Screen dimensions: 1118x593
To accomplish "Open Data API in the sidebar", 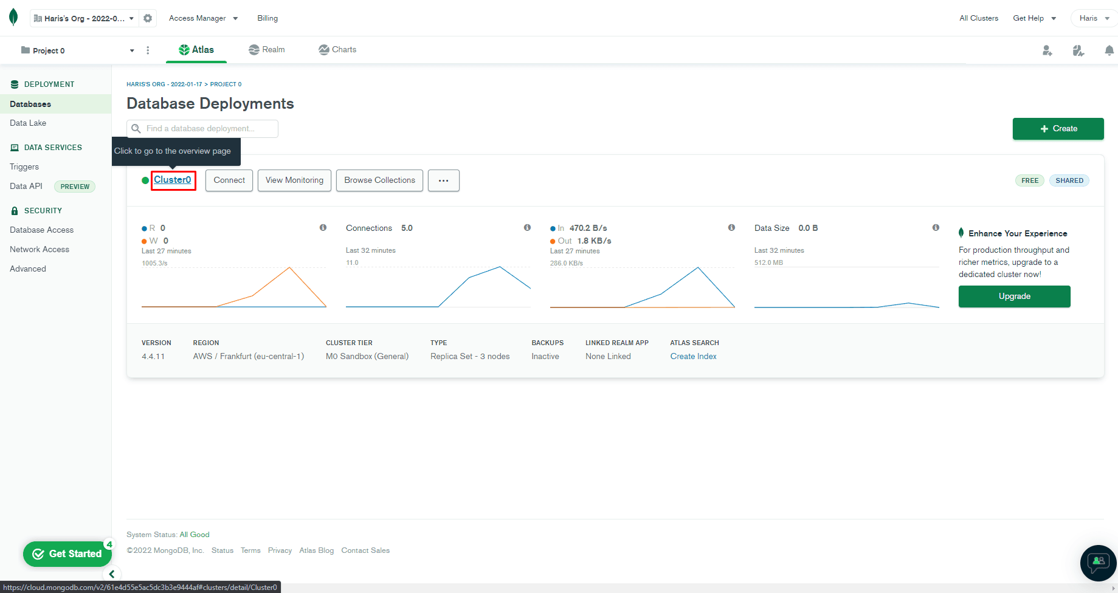I will [x=26, y=186].
